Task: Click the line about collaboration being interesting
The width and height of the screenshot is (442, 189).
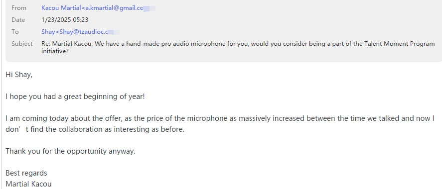Action: pyautogui.click(x=95, y=129)
